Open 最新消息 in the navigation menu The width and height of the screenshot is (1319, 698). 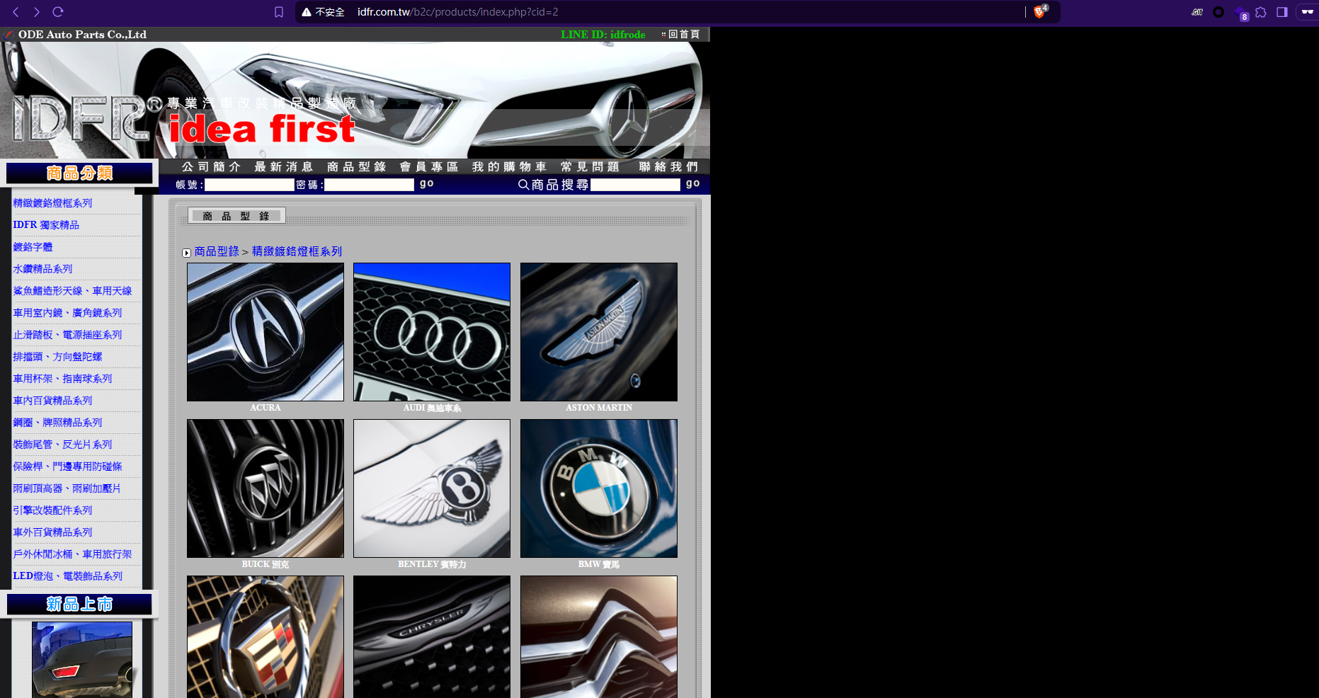(x=283, y=167)
